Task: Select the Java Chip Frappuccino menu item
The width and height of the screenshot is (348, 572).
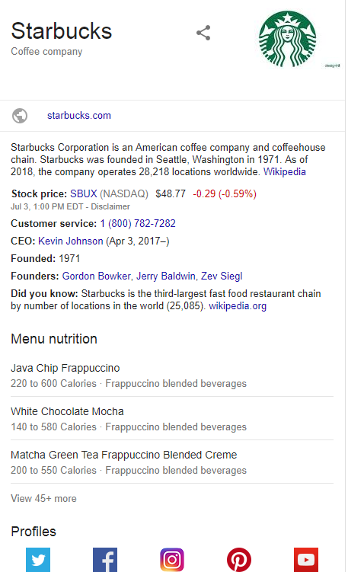Action: (172, 375)
